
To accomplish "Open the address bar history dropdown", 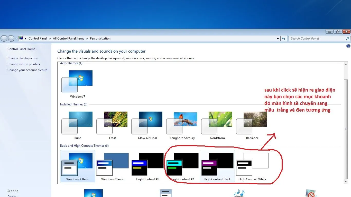I will (x=278, y=38).
